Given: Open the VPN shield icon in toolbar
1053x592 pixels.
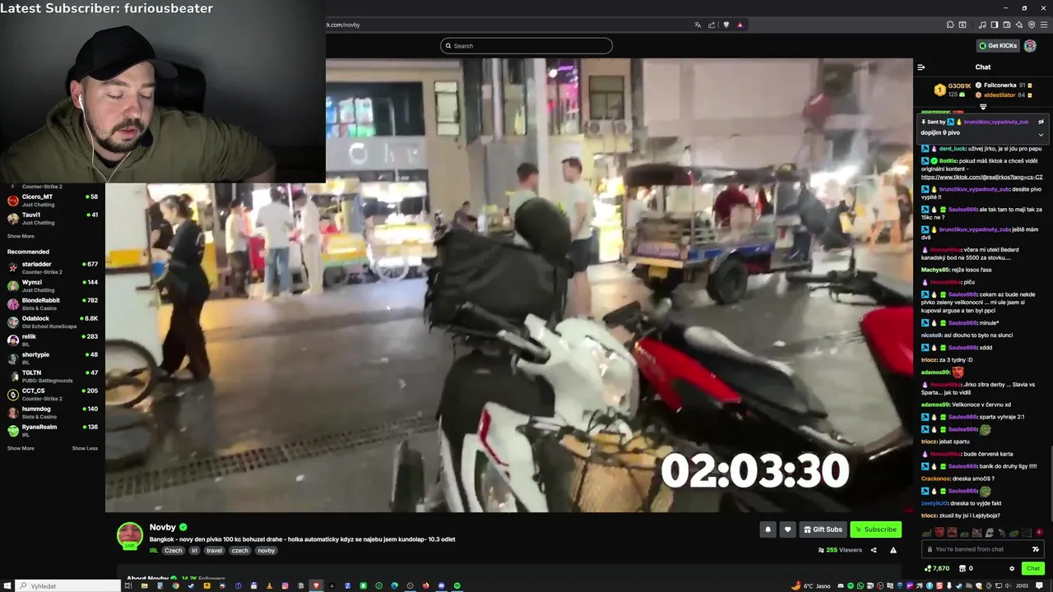Looking at the screenshot, I should 1032,25.
